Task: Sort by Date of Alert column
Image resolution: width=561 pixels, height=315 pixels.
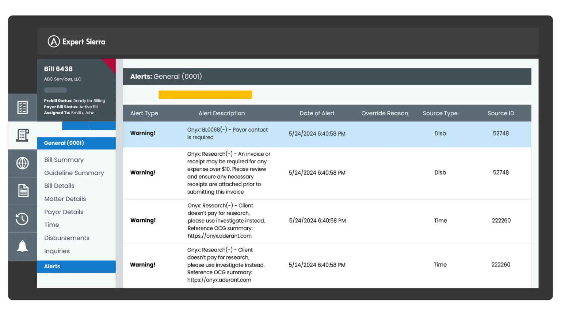Action: pyautogui.click(x=317, y=113)
